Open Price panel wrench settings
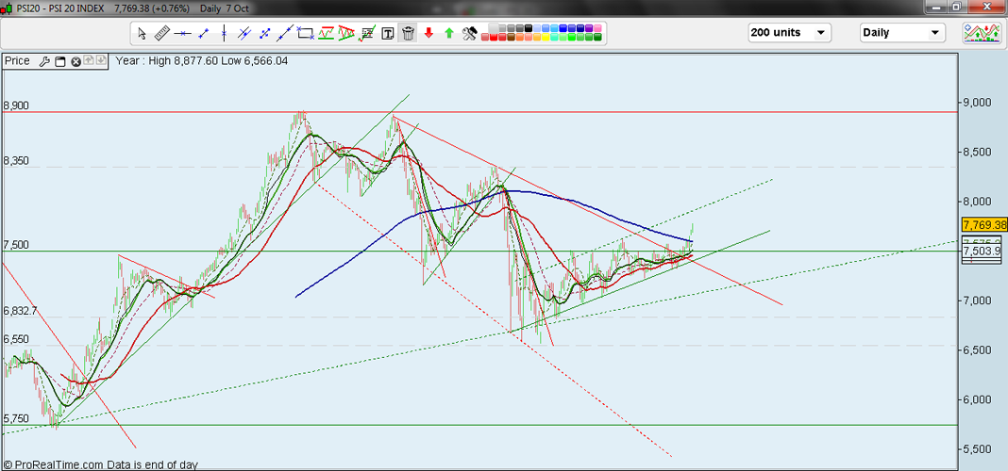This screenshot has height=471, width=1008. 44,61
